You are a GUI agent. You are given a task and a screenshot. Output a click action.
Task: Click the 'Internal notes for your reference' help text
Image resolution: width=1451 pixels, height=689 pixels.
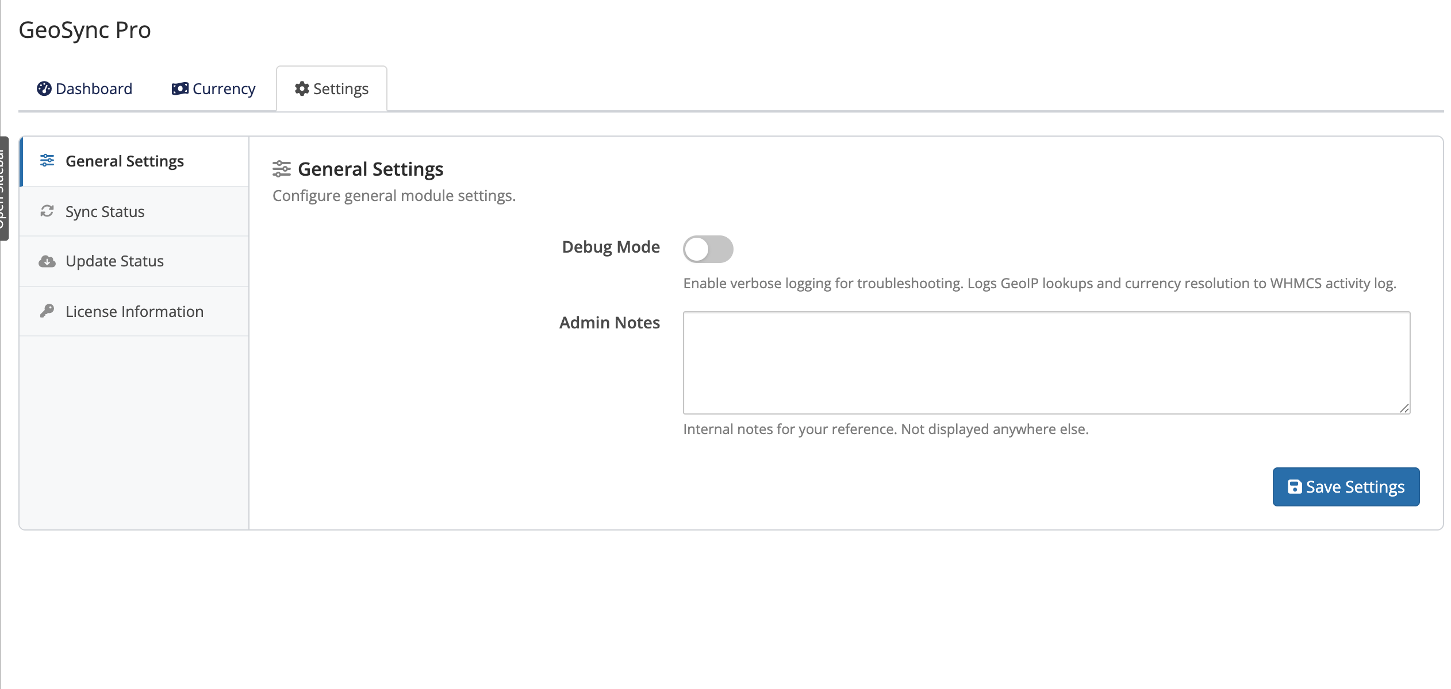886,429
